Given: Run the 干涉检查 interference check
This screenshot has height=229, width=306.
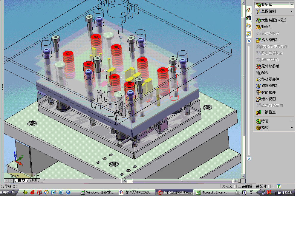Looking at the screenshot, I should pyautogui.click(x=266, y=112).
